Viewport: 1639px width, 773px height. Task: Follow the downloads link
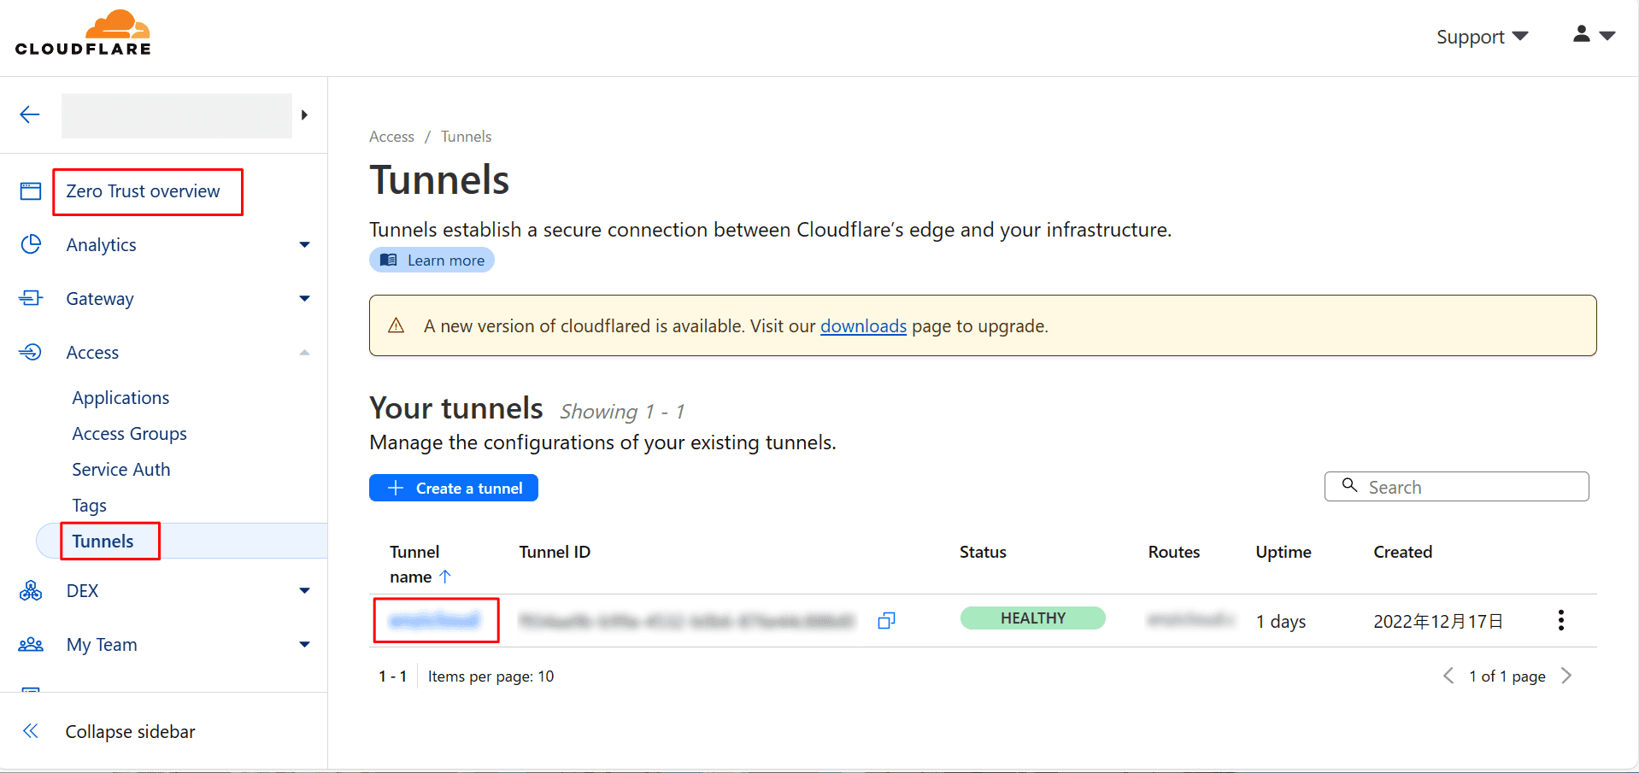pos(863,326)
